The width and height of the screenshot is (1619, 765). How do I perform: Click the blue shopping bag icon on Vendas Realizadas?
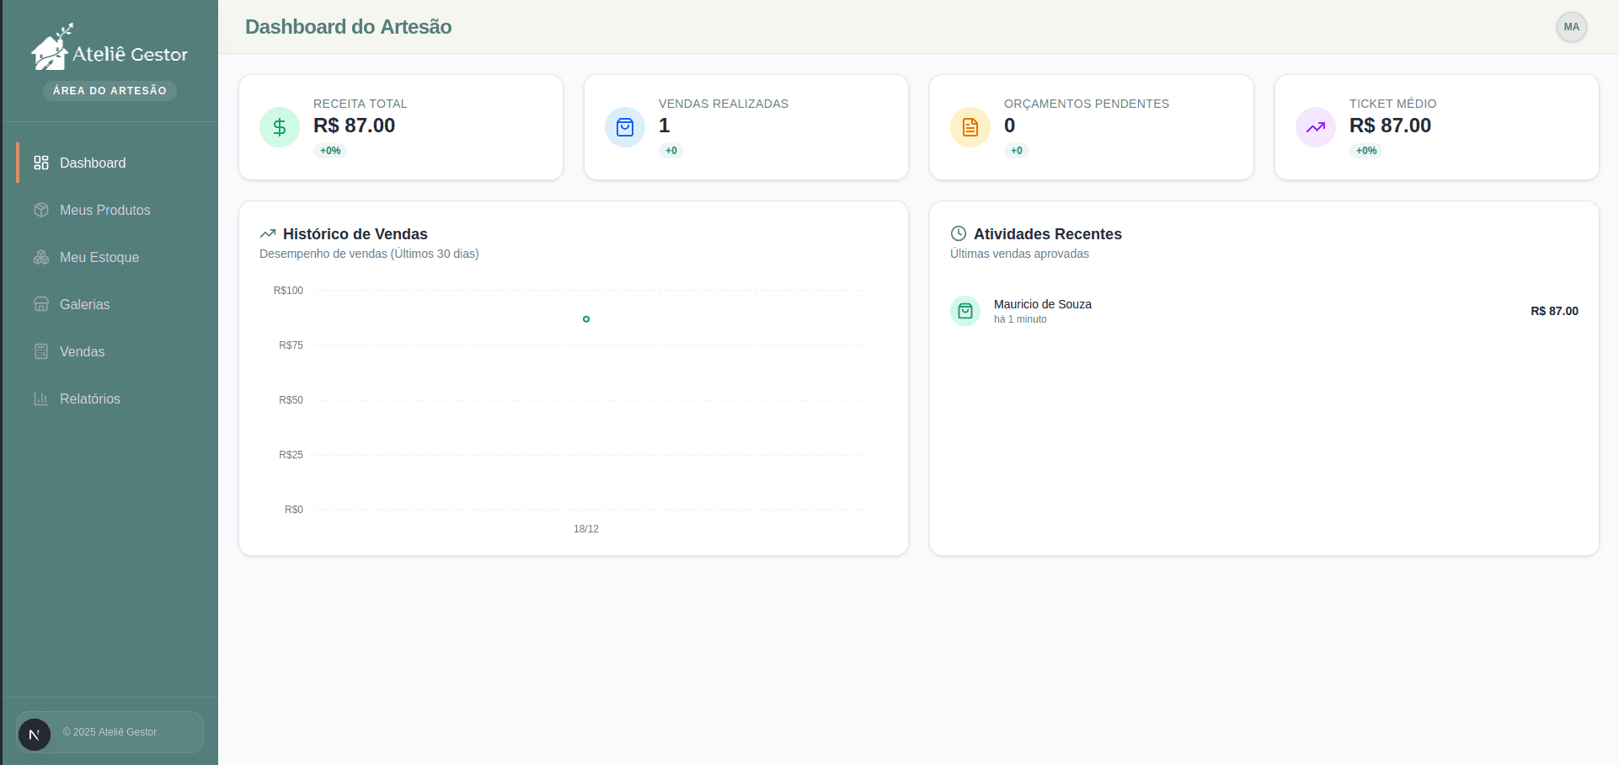pyautogui.click(x=624, y=127)
